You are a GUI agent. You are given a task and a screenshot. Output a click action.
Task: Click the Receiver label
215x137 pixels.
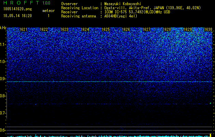tap(69, 12)
